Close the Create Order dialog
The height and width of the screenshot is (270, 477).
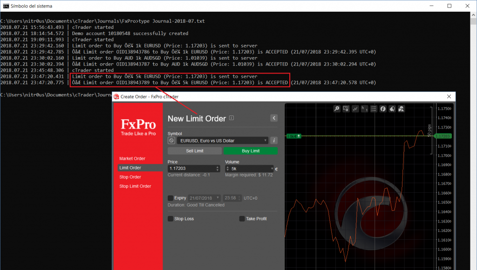point(449,96)
